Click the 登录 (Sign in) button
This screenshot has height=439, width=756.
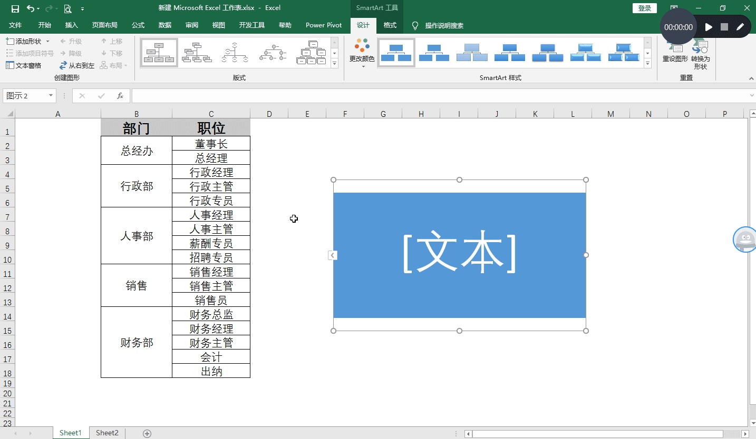(x=644, y=8)
